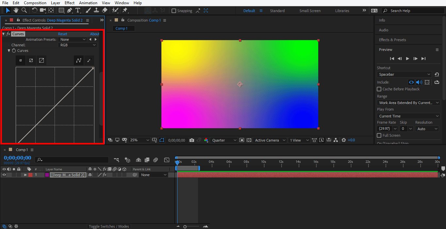Hide Deep Magenta Solid 2 layer eye
Viewport: 446px width, 229px height.
click(x=4, y=175)
